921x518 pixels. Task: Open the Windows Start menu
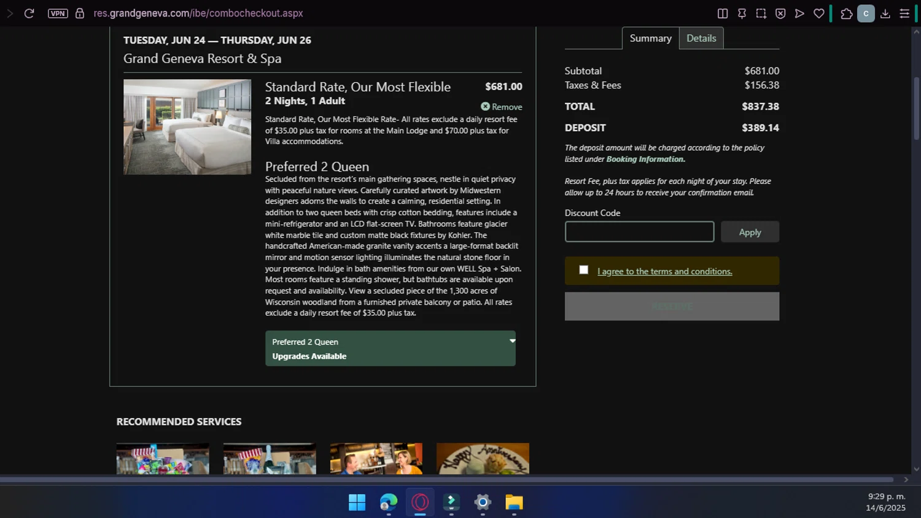coord(357,502)
